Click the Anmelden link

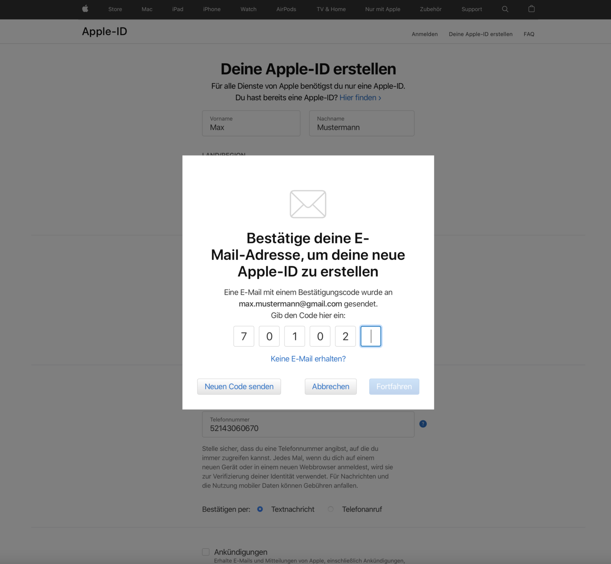pos(424,34)
